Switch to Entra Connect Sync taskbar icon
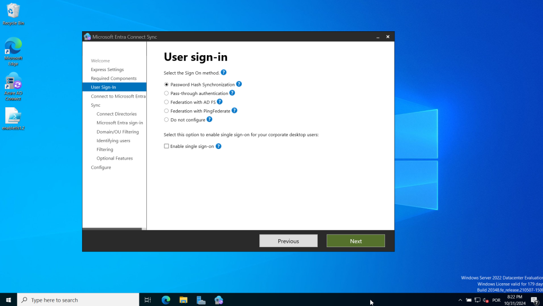The height and width of the screenshot is (306, 543). (219, 300)
